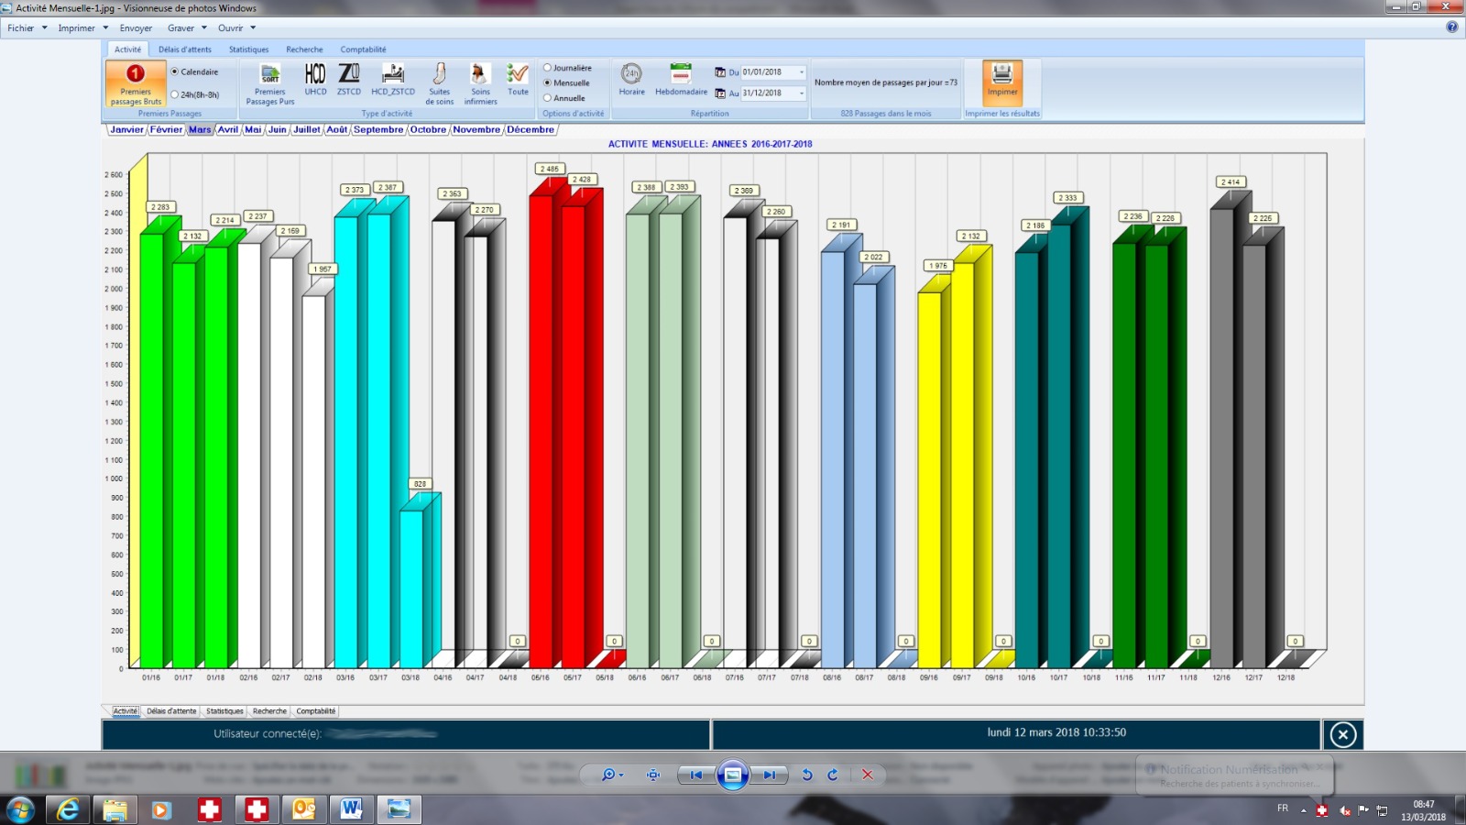Fit image to window in viewer
Screen dimensions: 1466x825
(x=653, y=775)
